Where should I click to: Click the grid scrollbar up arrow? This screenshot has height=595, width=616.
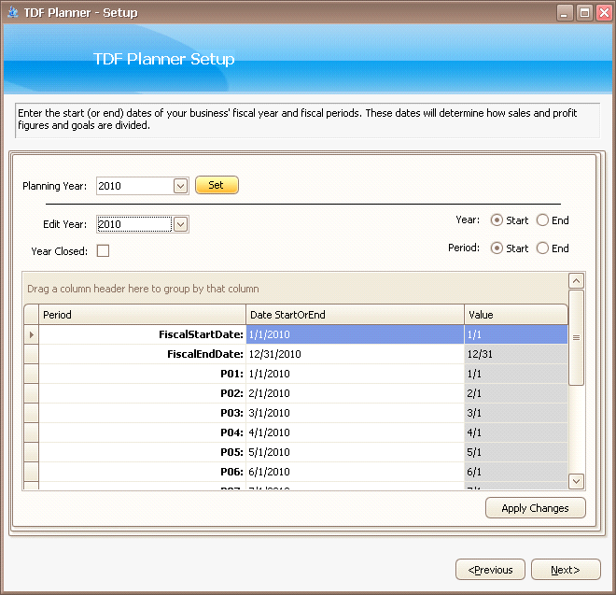pyautogui.click(x=576, y=281)
